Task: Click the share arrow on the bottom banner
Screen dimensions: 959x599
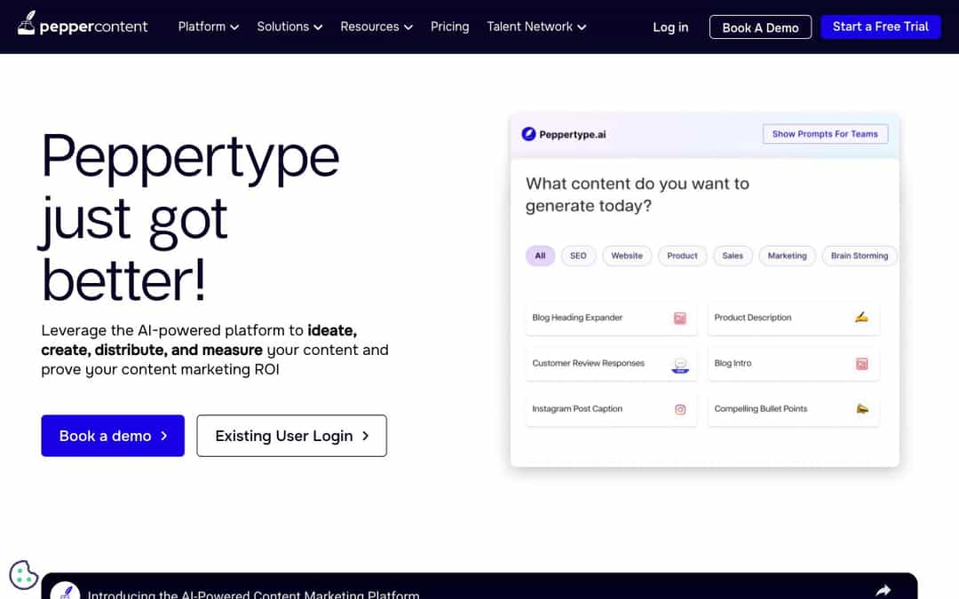Action: [x=883, y=588]
